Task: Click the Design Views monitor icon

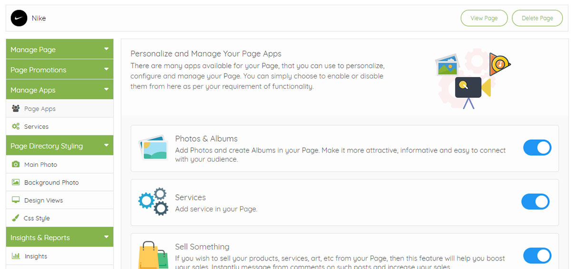Action: coord(16,200)
